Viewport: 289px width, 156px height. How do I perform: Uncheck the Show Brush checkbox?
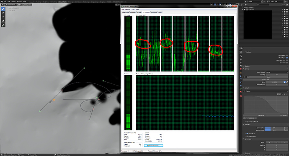tap(248, 133)
